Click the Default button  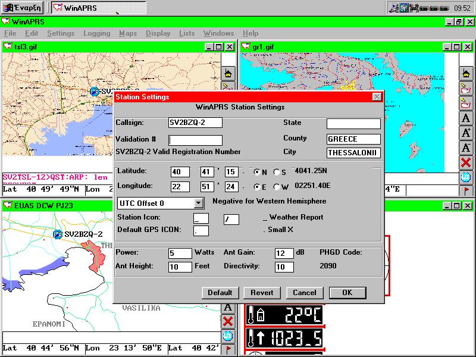220,293
